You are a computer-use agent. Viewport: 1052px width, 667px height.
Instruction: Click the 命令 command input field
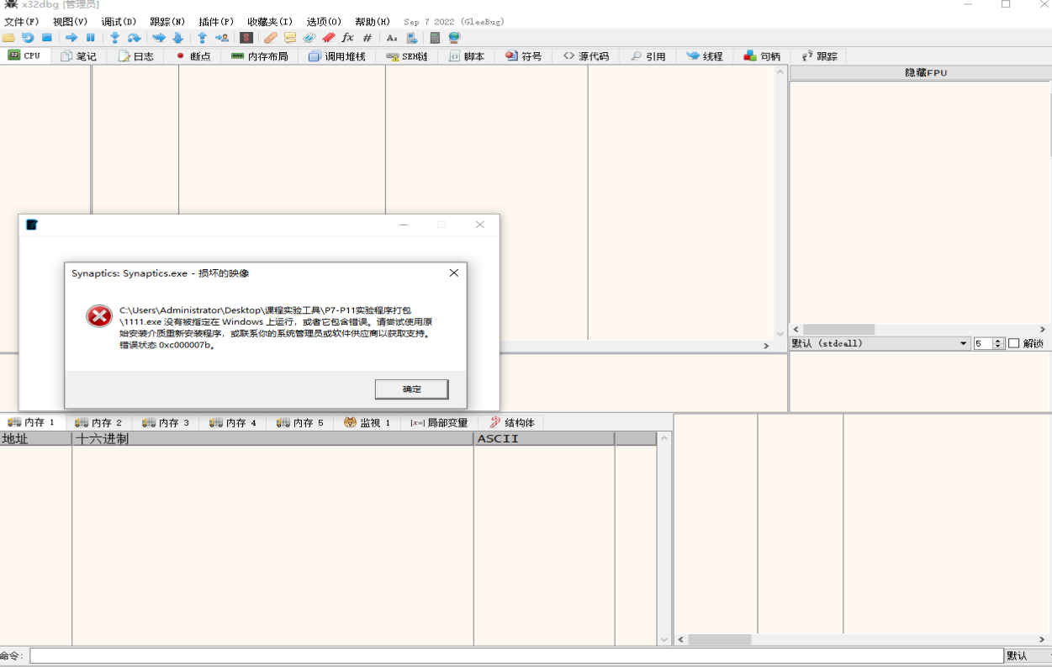[516, 655]
